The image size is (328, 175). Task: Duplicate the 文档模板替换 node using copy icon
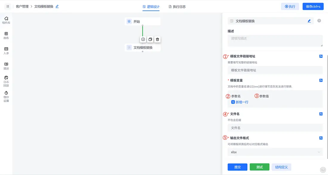pyautogui.click(x=150, y=39)
